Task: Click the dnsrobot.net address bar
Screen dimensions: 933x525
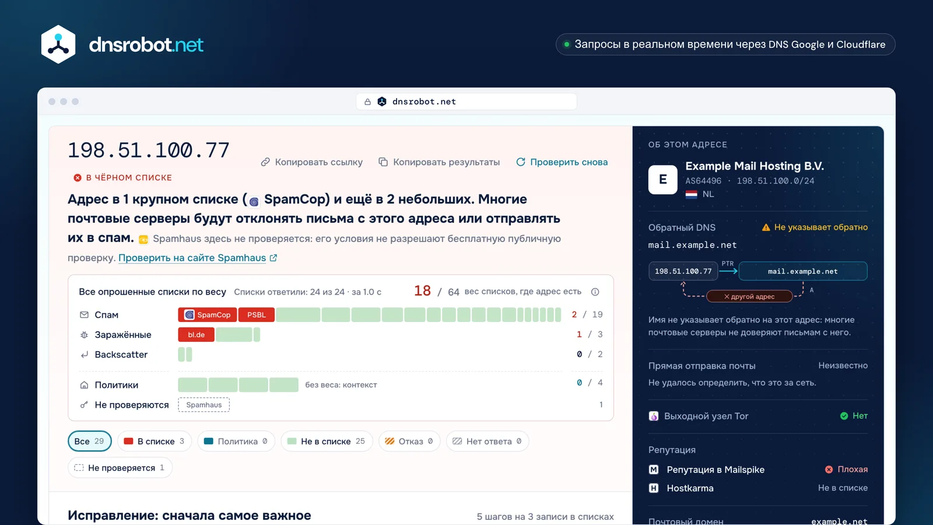Action: (466, 101)
